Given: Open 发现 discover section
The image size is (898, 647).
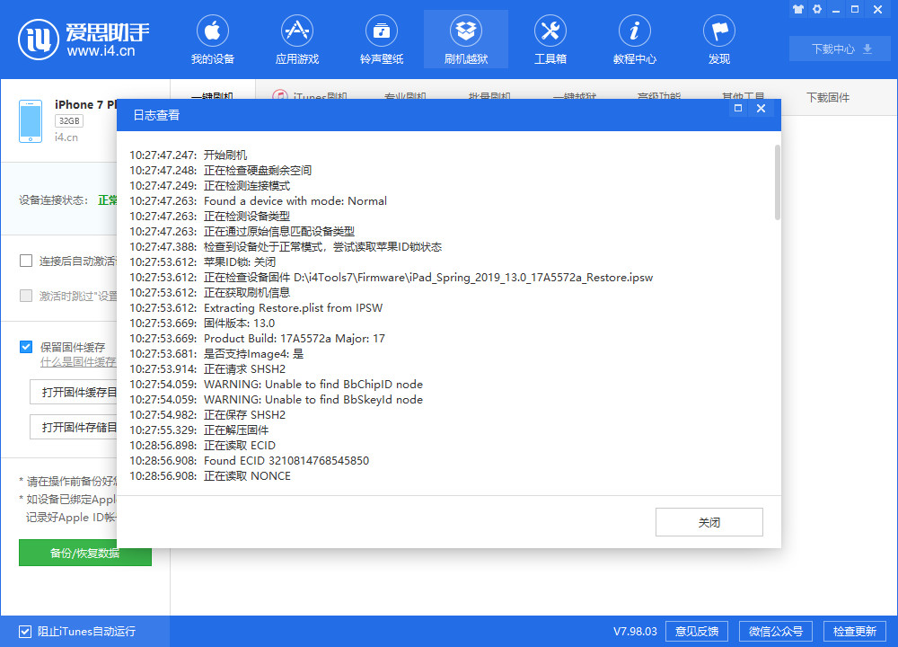Looking at the screenshot, I should click(719, 40).
